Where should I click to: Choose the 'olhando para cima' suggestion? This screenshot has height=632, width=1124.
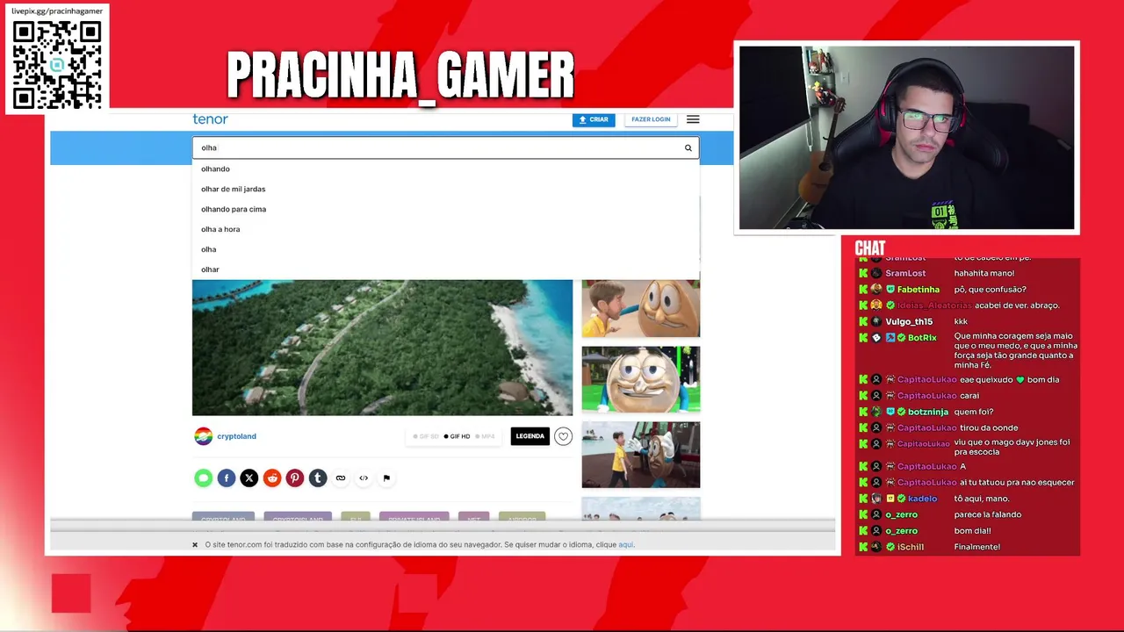(x=446, y=209)
